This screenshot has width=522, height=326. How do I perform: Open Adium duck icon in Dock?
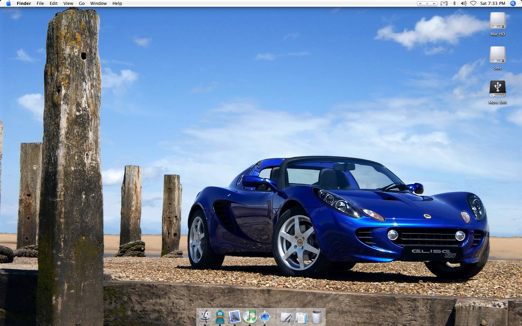220,317
